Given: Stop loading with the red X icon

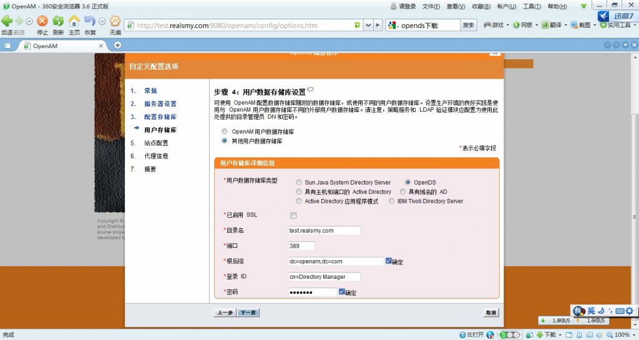Looking at the screenshot, I should coord(42,21).
